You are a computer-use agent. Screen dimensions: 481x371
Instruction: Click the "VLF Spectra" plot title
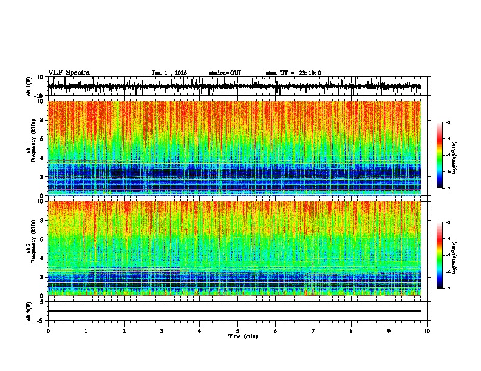[69, 73]
